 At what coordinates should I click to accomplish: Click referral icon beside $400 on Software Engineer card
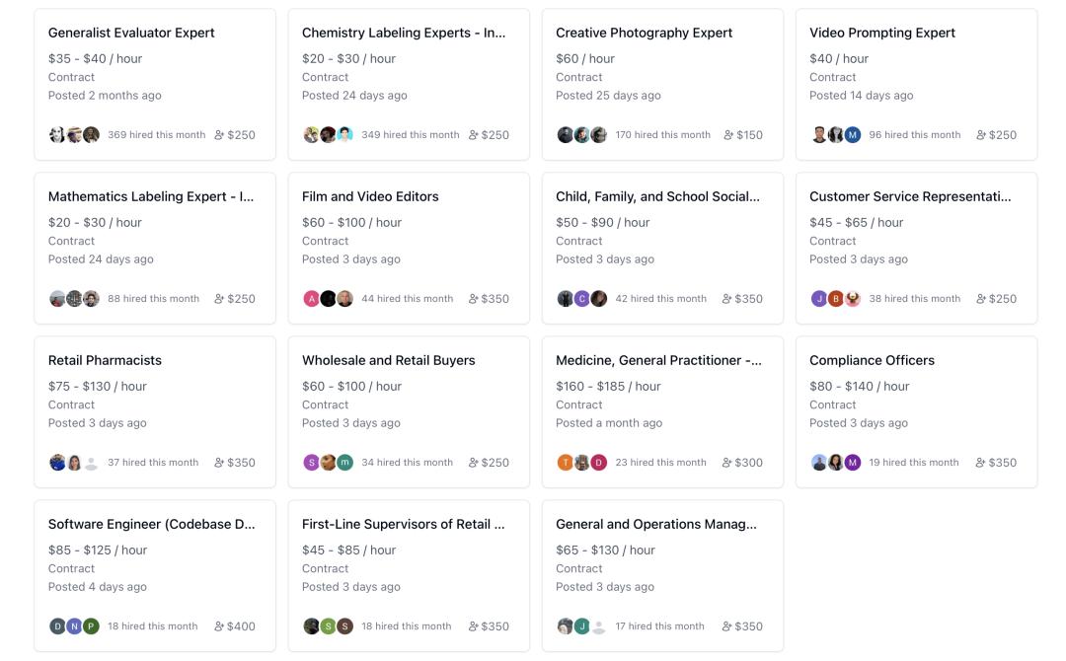220,626
